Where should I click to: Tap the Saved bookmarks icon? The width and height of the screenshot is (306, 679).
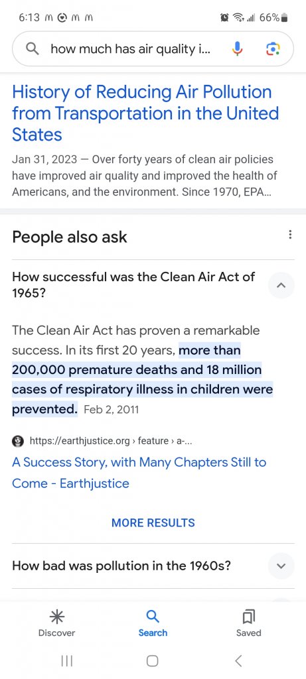click(x=249, y=616)
